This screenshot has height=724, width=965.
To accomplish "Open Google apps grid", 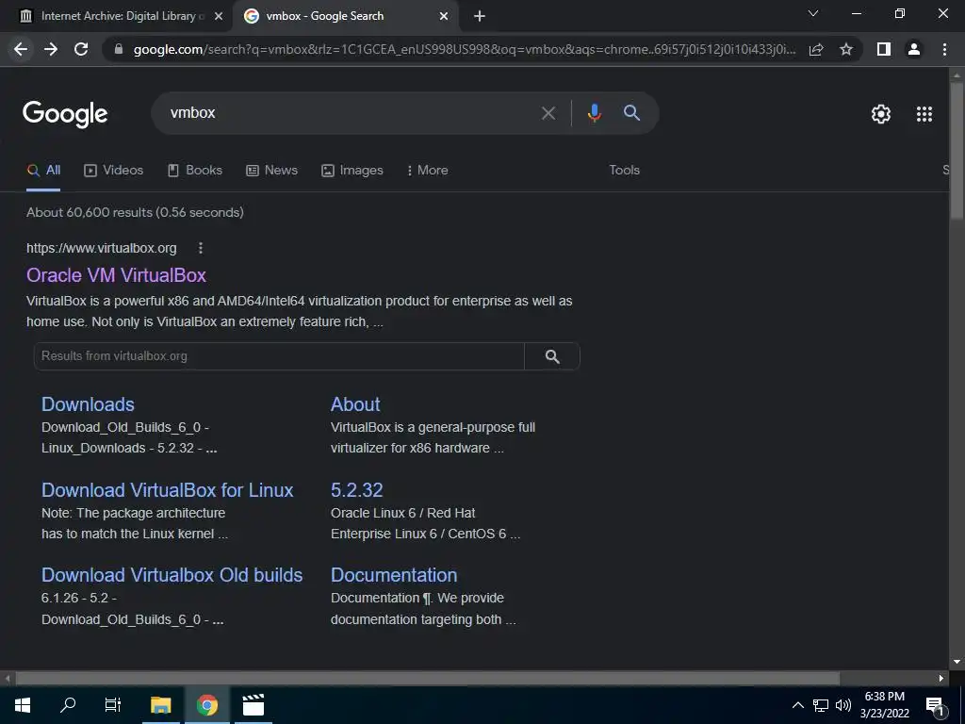I will (x=924, y=114).
